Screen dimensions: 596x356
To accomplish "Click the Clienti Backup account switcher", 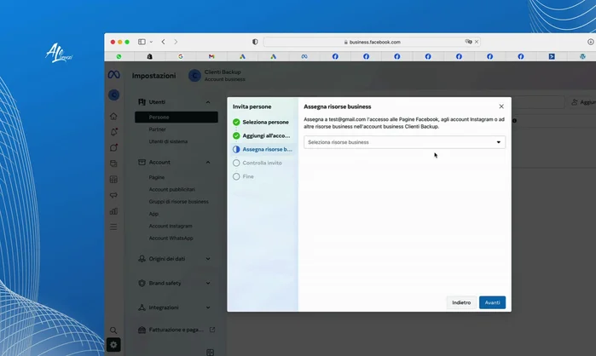I will (x=217, y=76).
